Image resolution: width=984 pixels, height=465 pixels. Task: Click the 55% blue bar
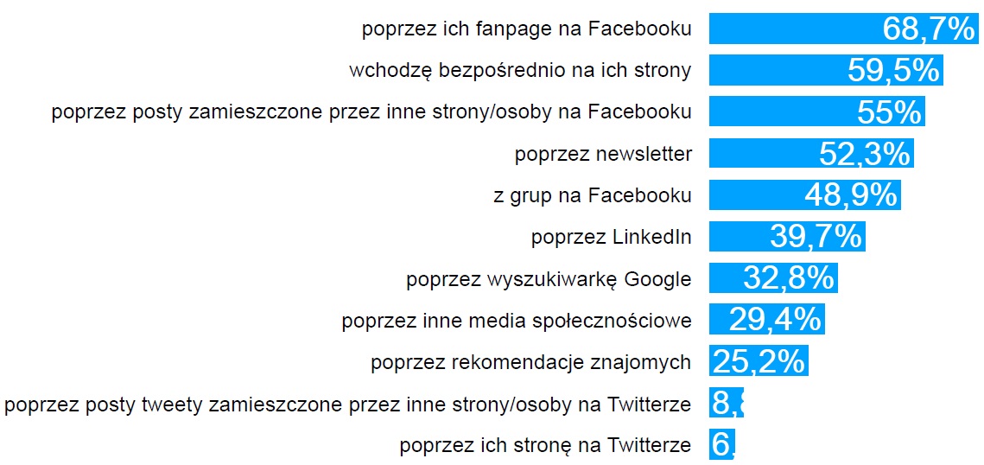click(x=817, y=111)
